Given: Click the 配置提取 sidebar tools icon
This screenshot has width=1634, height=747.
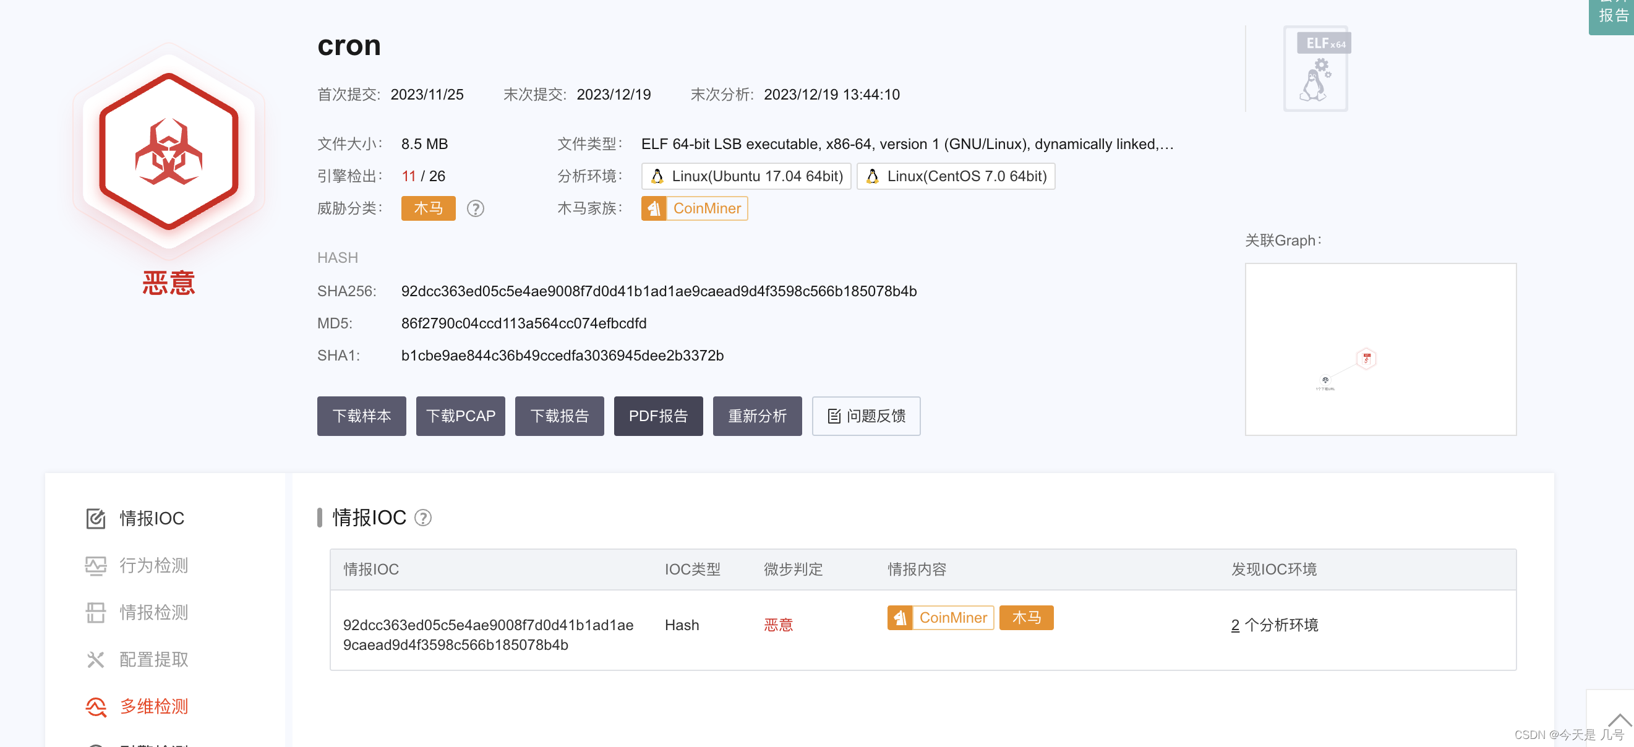Looking at the screenshot, I should [x=95, y=659].
